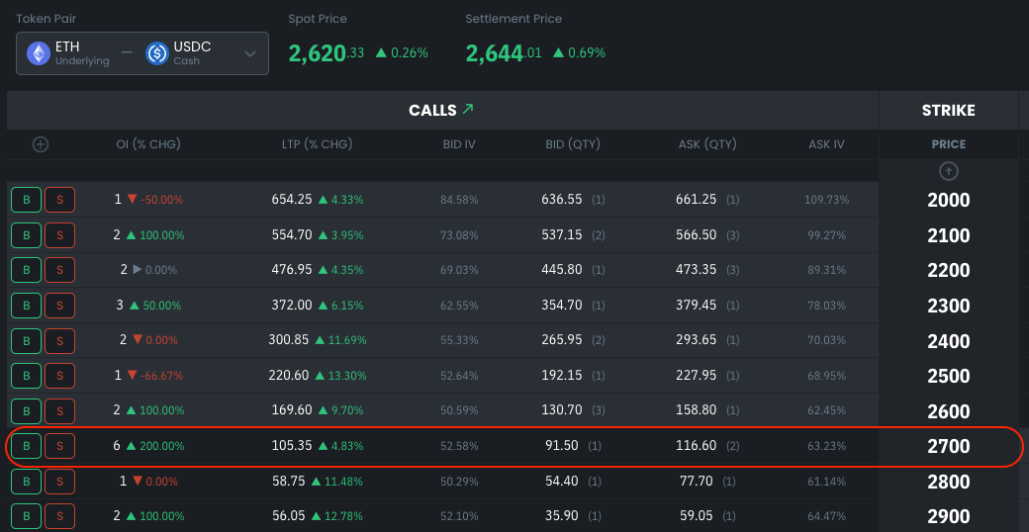The width and height of the screenshot is (1029, 532).
Task: Click the arrow icon next to CALLS
Action: [x=468, y=110]
